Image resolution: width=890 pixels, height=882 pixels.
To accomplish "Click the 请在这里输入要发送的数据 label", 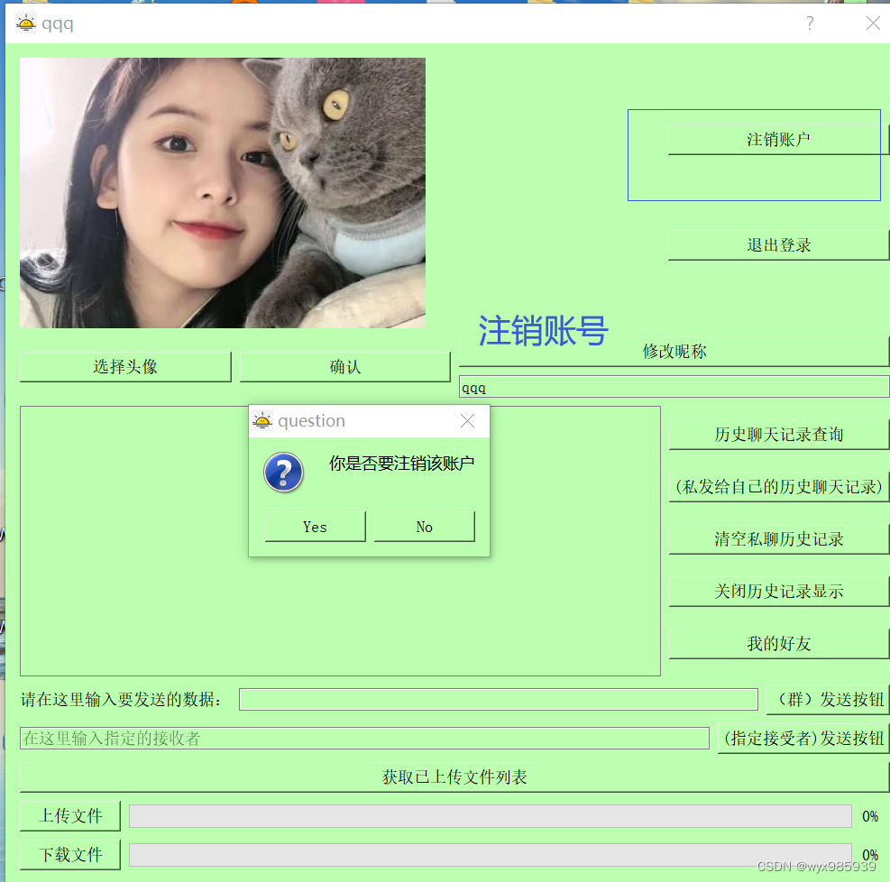I will pos(121,699).
